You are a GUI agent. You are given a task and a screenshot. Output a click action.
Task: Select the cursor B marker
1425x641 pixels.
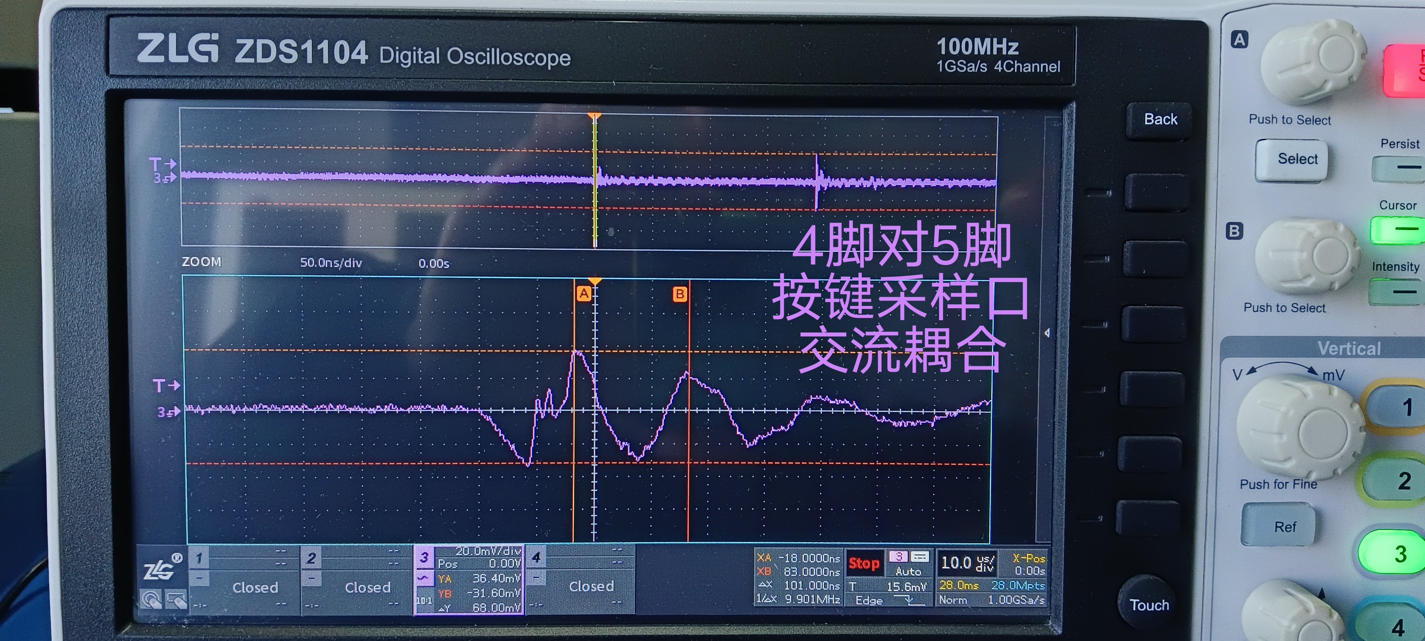pos(680,294)
